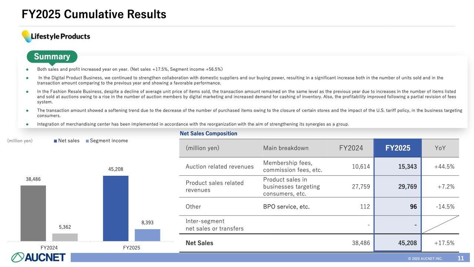Click the Summary green label badge
Viewport: 474px width, 267px height.
(x=52, y=57)
